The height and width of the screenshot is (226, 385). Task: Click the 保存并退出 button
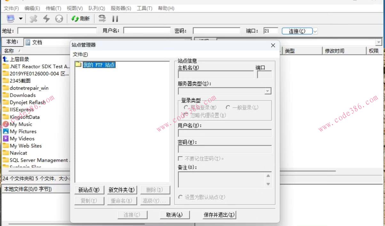pyautogui.click(x=219, y=215)
